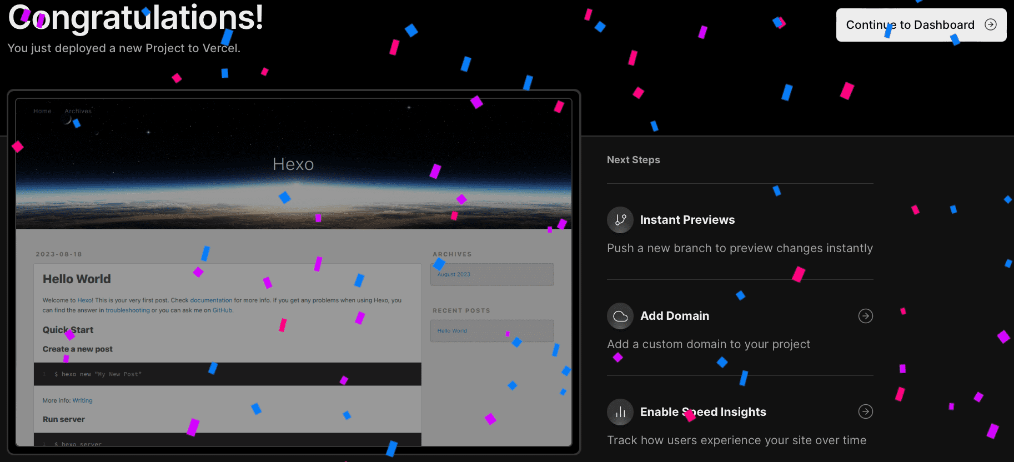
Task: Click the Hello World post title
Action: pyautogui.click(x=77, y=279)
